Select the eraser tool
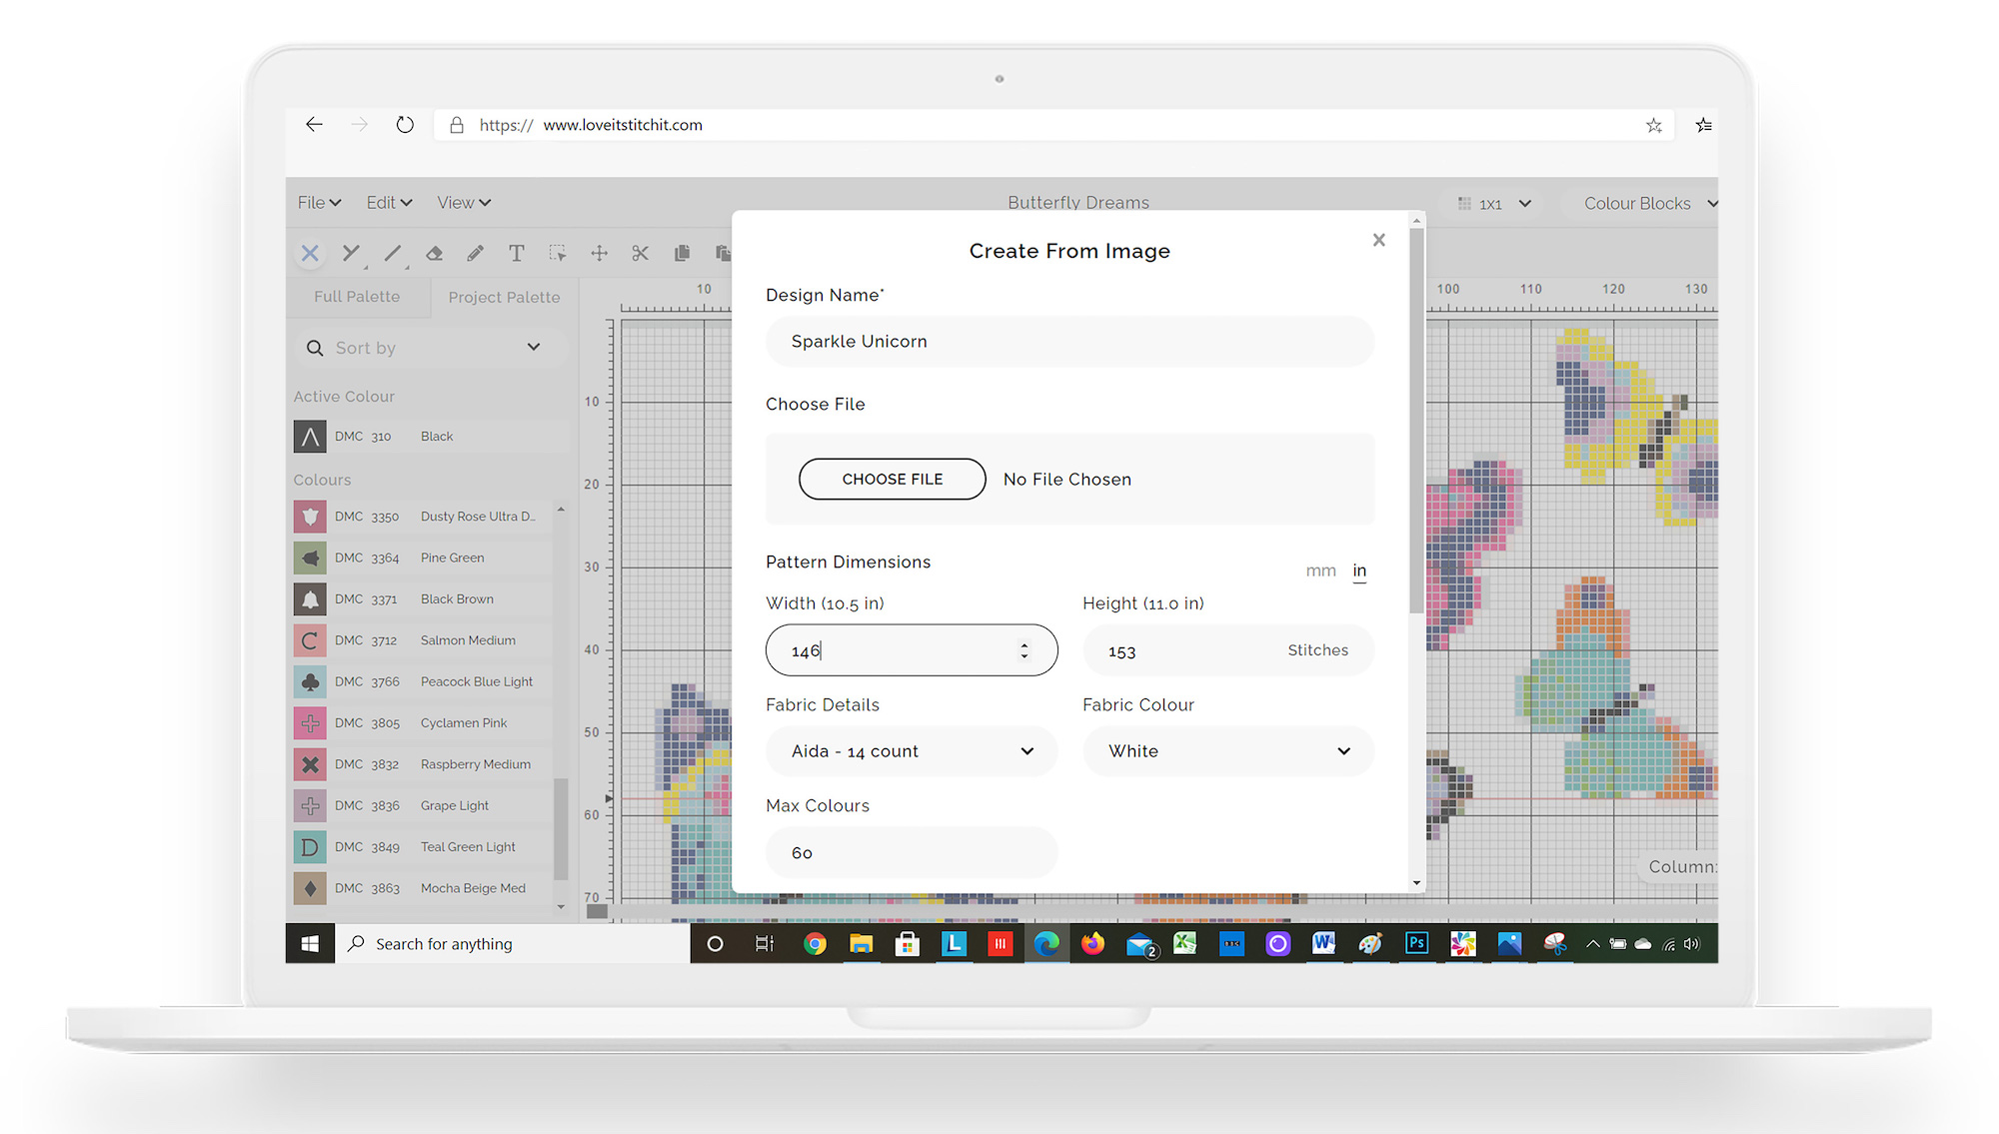 tap(434, 253)
